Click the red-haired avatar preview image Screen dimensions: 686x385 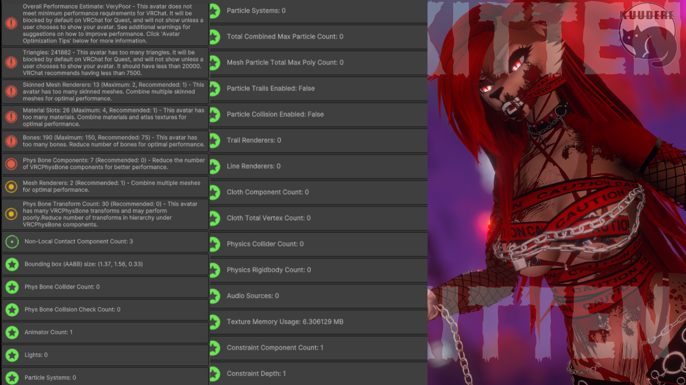coord(557,192)
